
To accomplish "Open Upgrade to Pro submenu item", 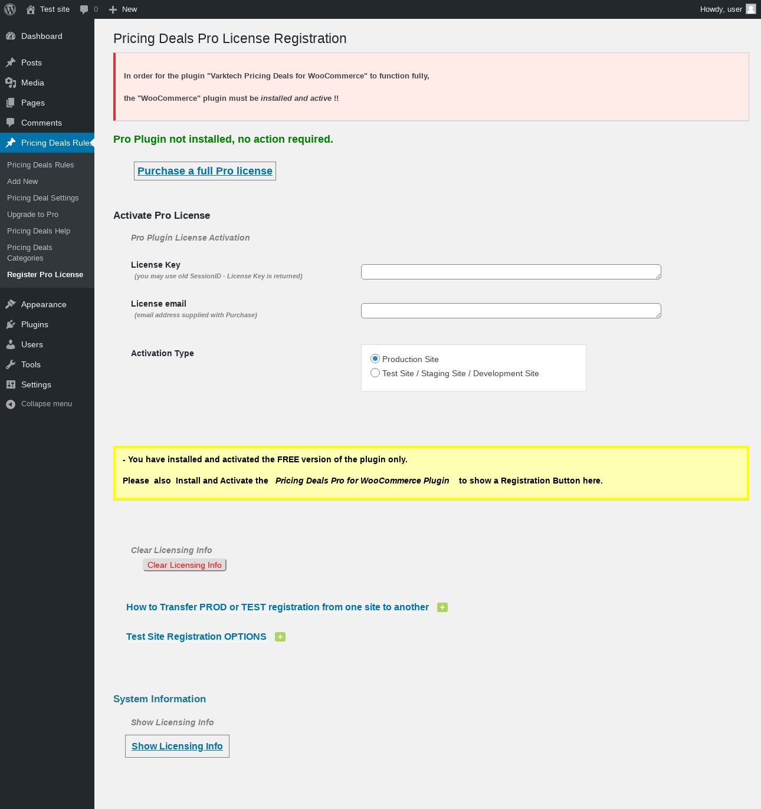I will pos(33,215).
